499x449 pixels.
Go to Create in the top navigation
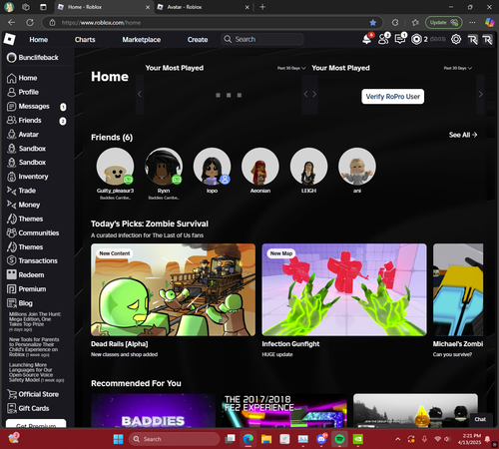click(198, 40)
